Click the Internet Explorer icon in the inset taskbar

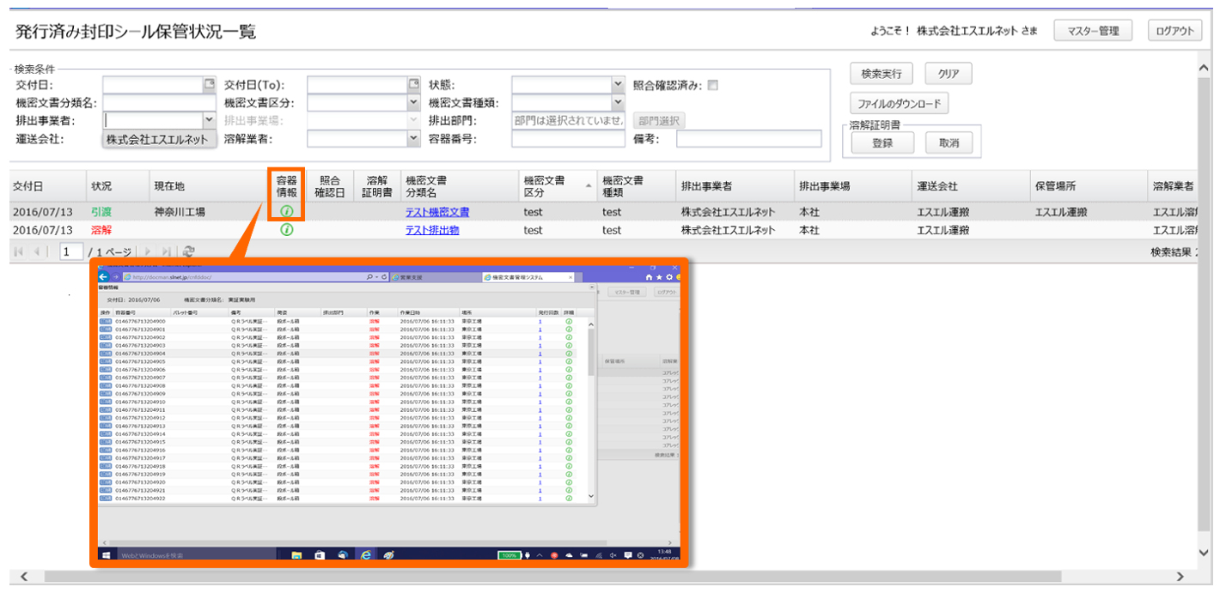click(365, 555)
